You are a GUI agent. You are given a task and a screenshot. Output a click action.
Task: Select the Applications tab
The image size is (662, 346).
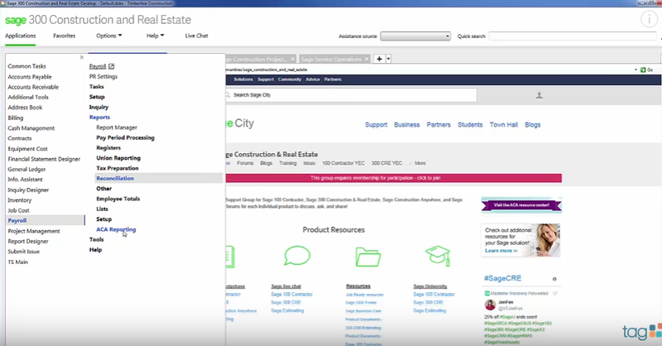pos(20,36)
